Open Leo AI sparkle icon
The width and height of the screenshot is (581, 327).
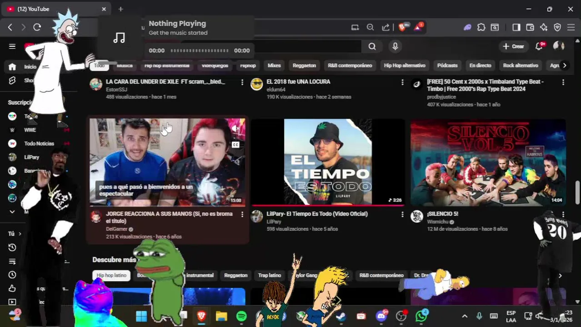pyautogui.click(x=544, y=27)
